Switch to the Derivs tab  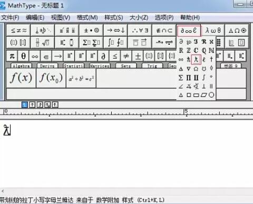(47, 66)
